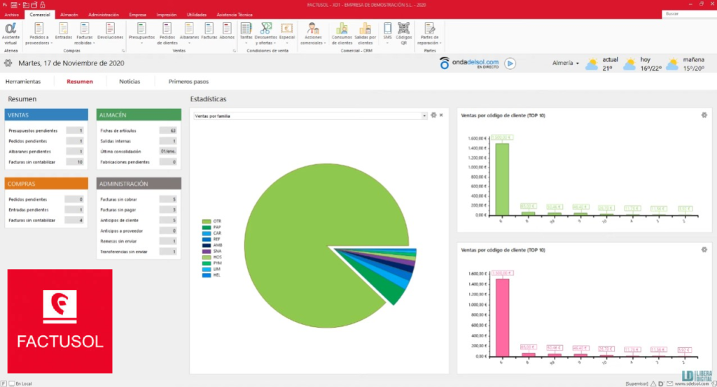This screenshot has width=717, height=387.
Task: Click the gear on the green bar chart
Action: (x=704, y=115)
